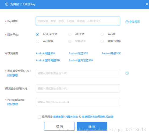Open the 高德地图API服务条款 link
This screenshot has width=149, height=135.
66,117
